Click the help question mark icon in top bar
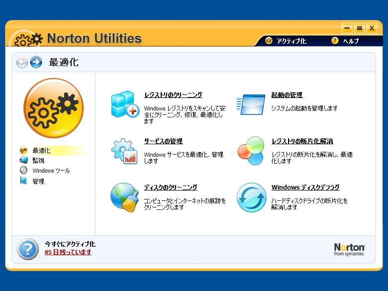Screen dimensions: 388x291 point(335,41)
